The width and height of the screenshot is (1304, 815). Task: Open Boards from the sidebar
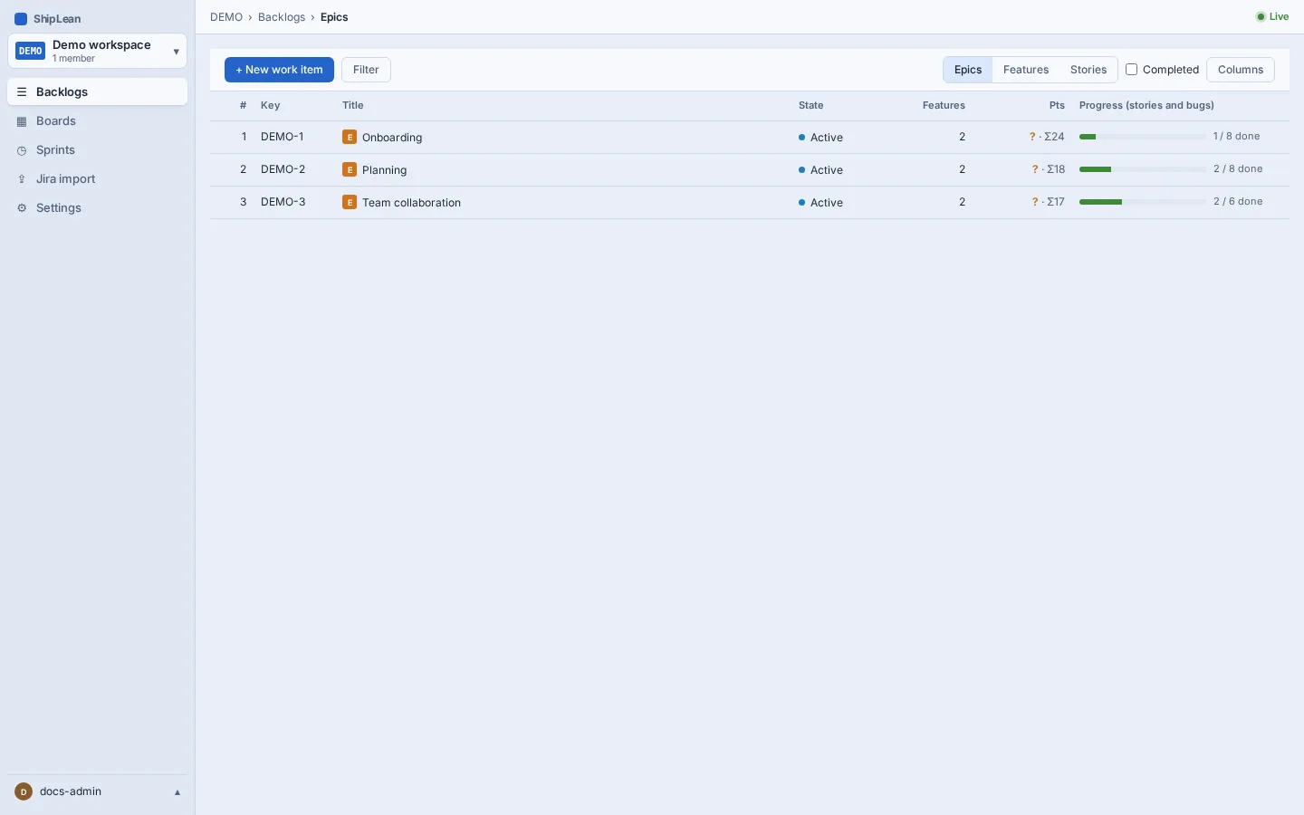click(x=98, y=121)
